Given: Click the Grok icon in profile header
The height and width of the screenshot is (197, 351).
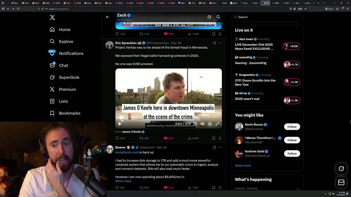Looking at the screenshot, I should (209, 17).
